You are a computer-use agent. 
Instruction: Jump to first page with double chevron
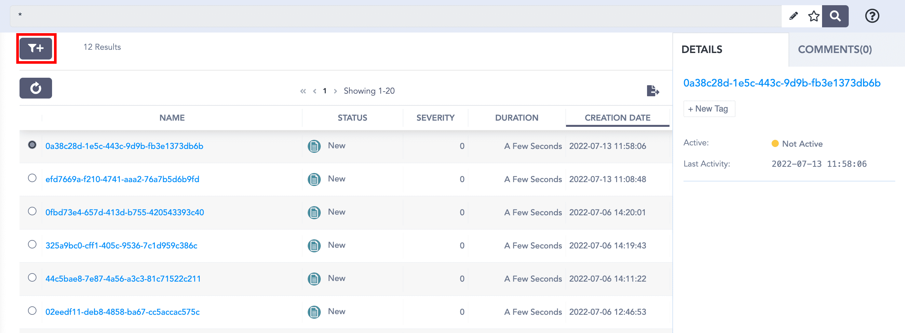point(303,91)
